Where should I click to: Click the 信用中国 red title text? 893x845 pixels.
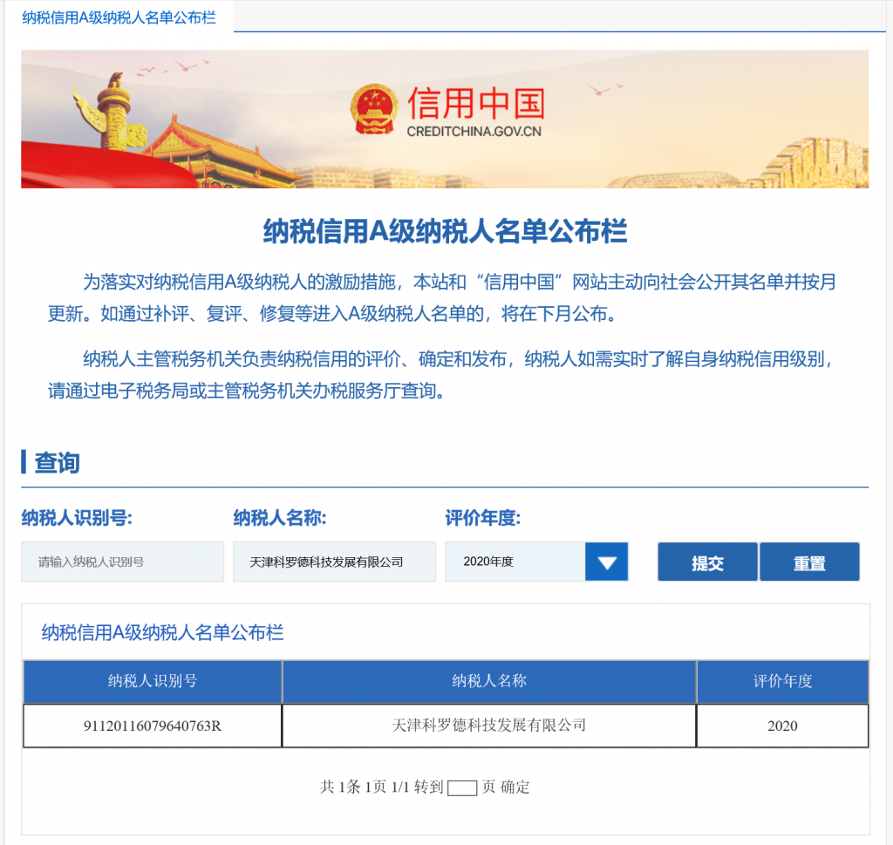pos(476,104)
